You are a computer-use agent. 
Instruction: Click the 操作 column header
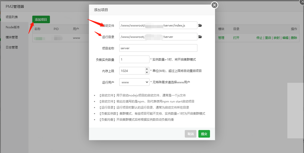pos(294,29)
